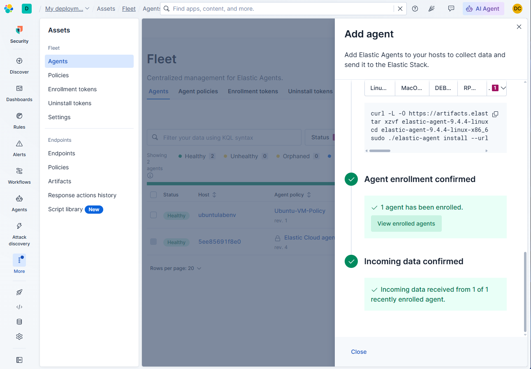
Task: Close the Add agent flyout with X
Action: [x=519, y=27]
